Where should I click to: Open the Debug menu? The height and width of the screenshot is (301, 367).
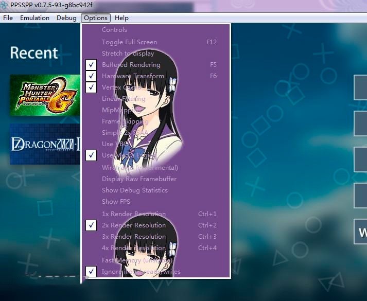point(66,18)
